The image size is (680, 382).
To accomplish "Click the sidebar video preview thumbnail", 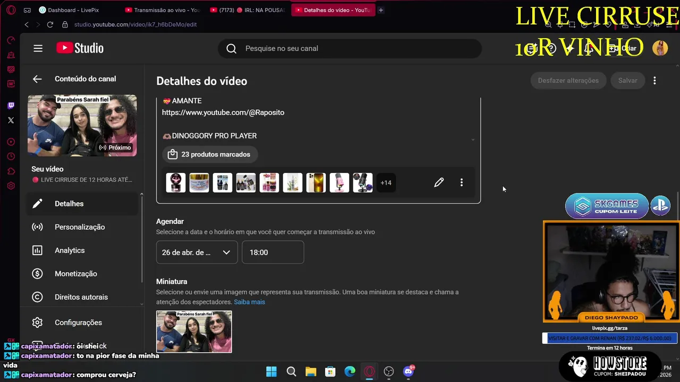I will coord(82,126).
